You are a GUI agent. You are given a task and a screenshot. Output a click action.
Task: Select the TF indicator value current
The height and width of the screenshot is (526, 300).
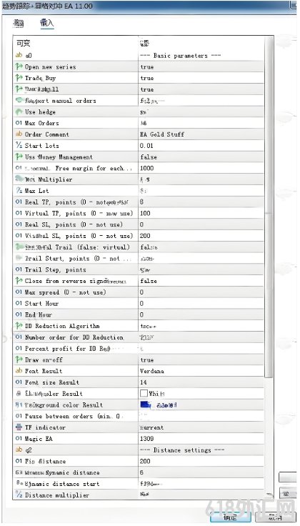[x=151, y=427]
